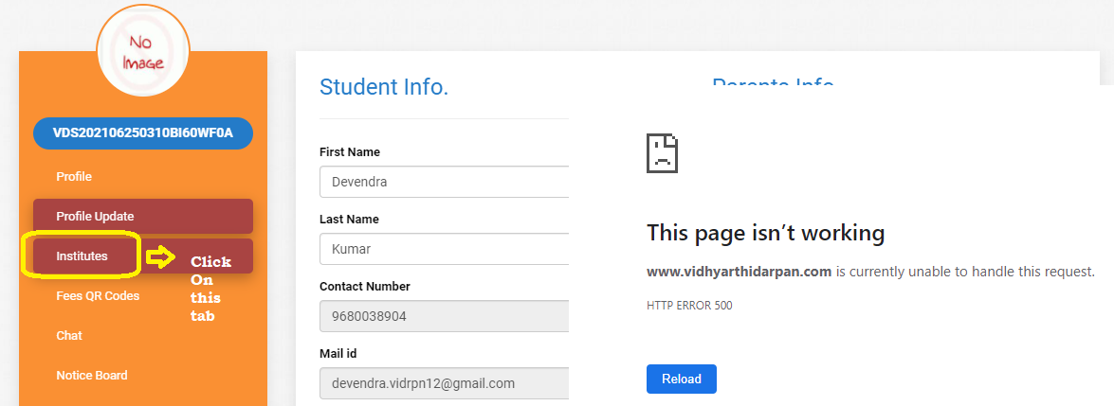This screenshot has height=406, width=1114.
Task: Click the No Image profile avatar
Action: (x=143, y=51)
